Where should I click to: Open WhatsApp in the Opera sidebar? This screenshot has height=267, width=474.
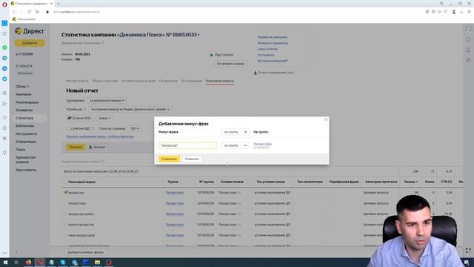(4, 47)
